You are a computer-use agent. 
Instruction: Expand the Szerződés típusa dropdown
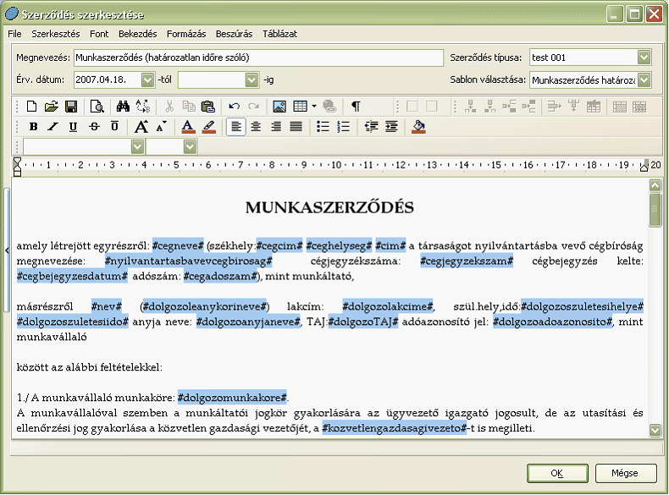(x=644, y=58)
